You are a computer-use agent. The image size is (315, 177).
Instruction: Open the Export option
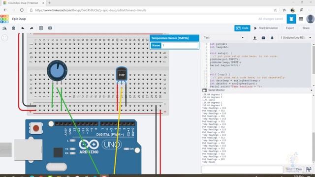(x=290, y=28)
